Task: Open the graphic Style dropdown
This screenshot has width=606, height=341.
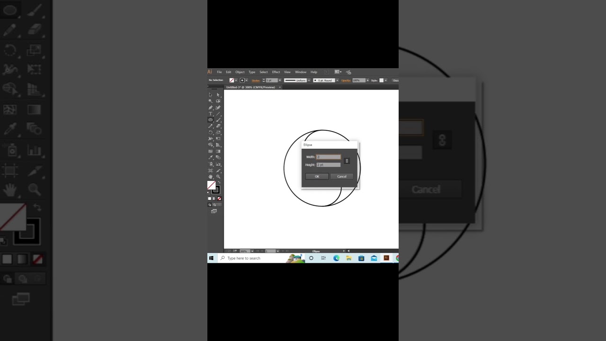Action: (x=385, y=81)
